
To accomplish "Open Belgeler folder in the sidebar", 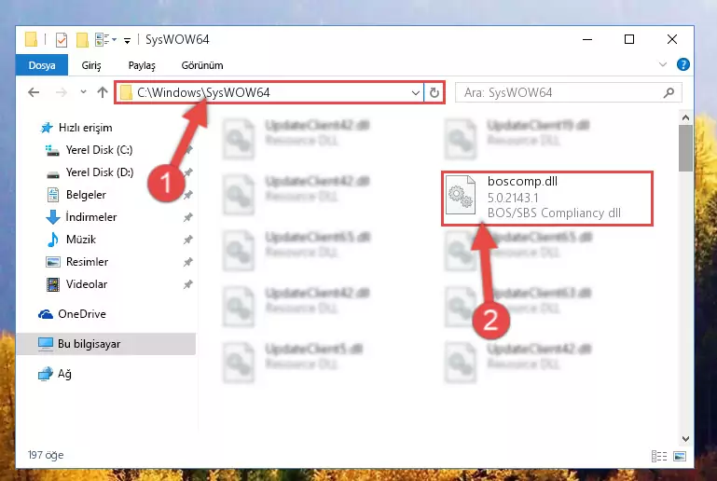I will click(86, 195).
